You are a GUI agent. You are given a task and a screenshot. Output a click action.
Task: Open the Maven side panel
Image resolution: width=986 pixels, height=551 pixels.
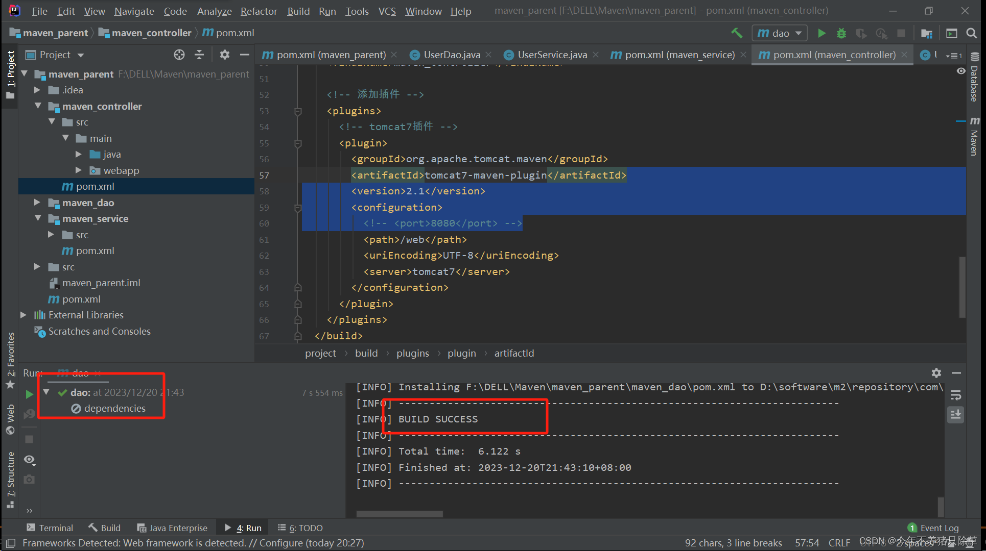click(975, 137)
